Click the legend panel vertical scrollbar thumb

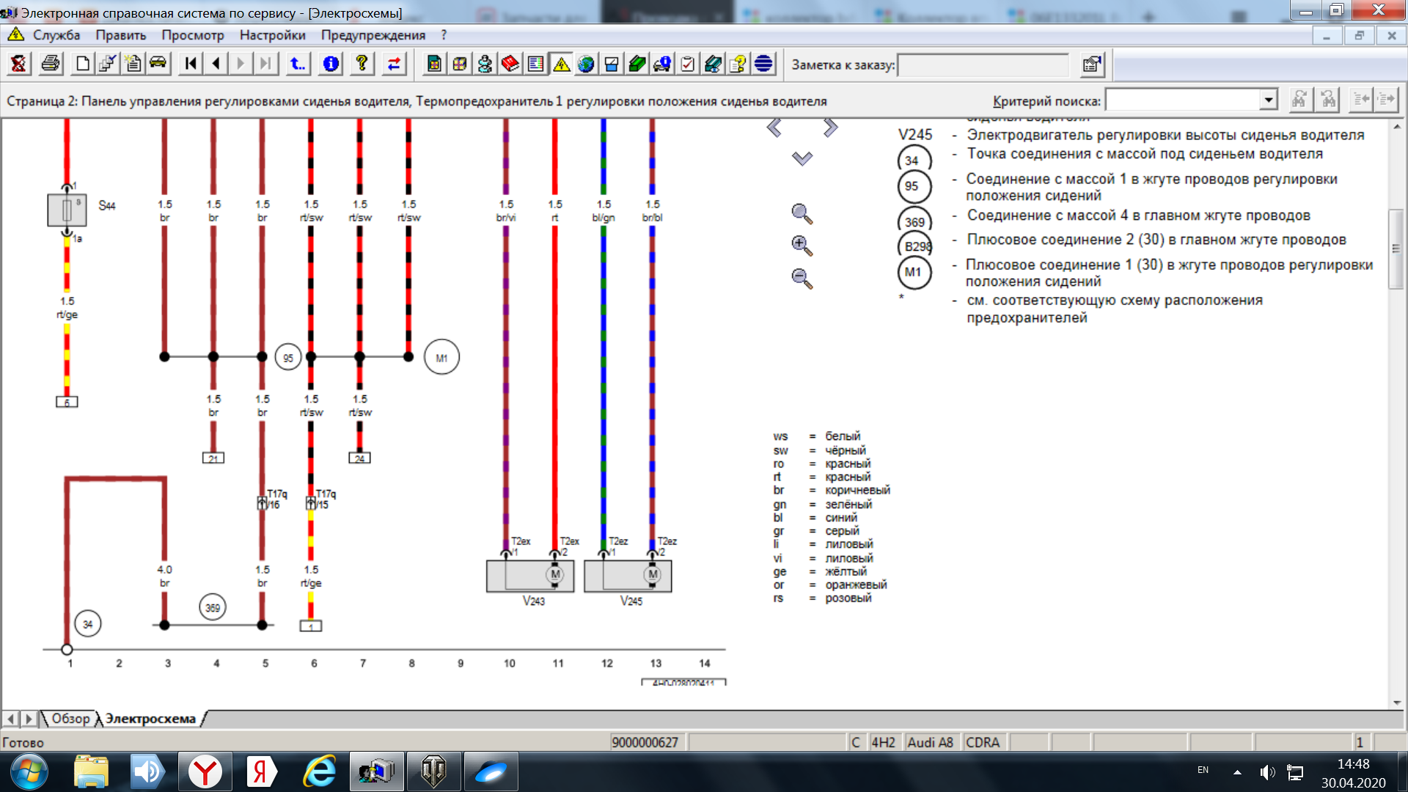tap(1396, 249)
